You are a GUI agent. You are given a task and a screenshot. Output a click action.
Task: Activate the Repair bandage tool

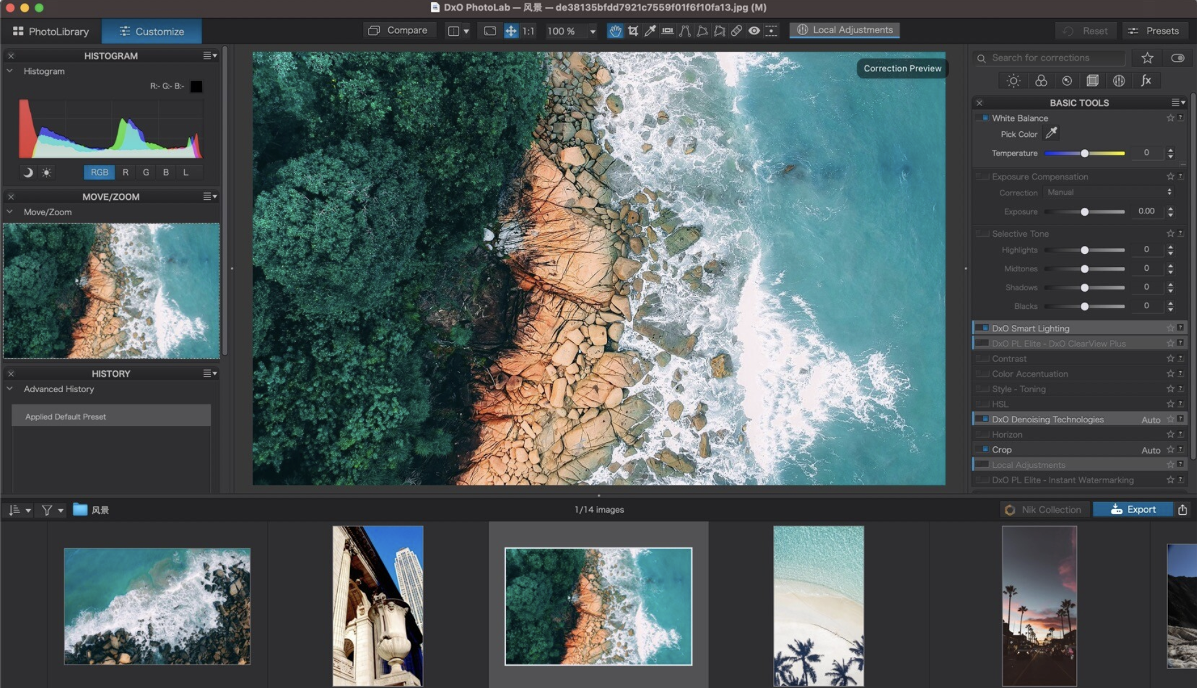tap(737, 31)
